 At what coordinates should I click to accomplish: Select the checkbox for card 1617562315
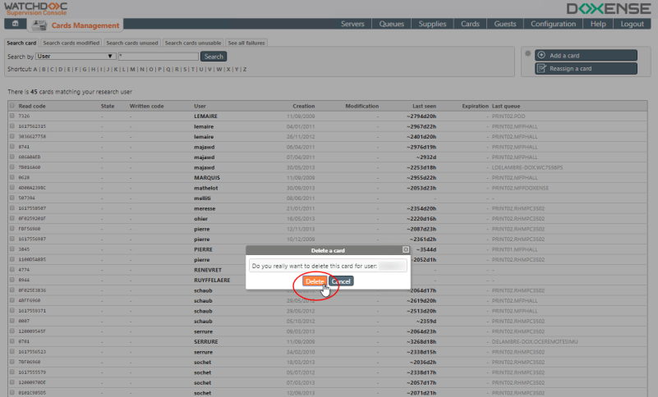point(12,126)
